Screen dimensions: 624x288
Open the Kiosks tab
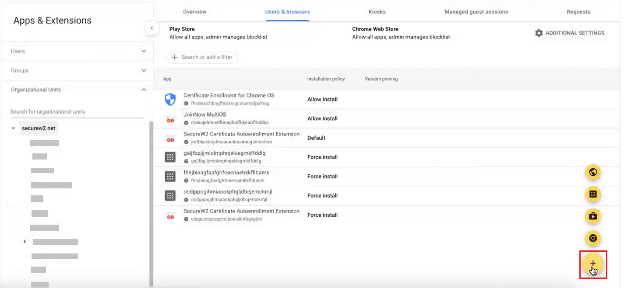(377, 12)
